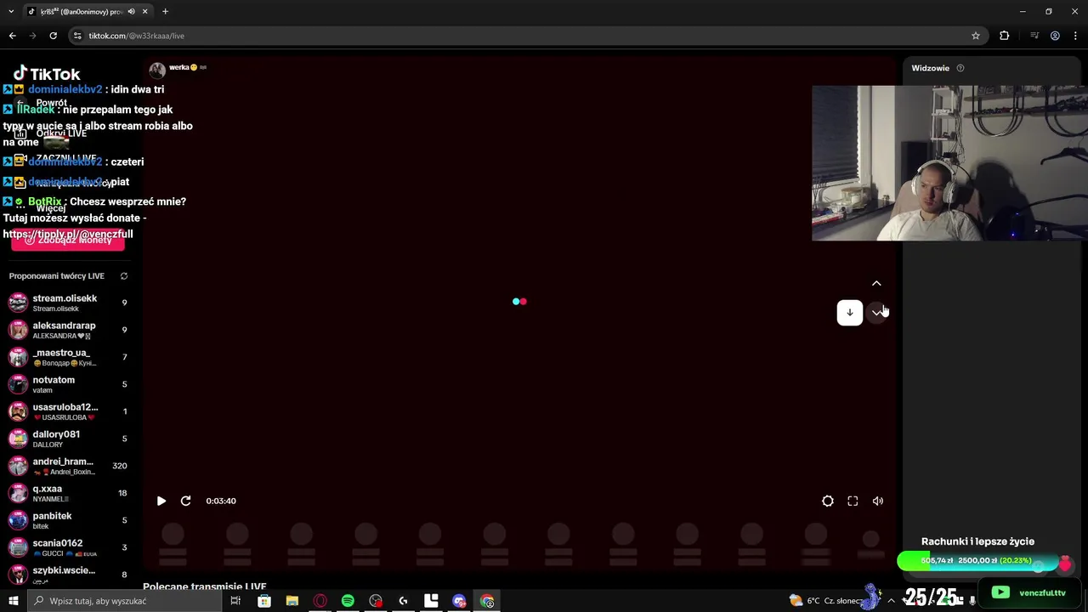Refresh the suggested LIVE creators list
This screenshot has width=1088, height=612.
[x=124, y=276]
